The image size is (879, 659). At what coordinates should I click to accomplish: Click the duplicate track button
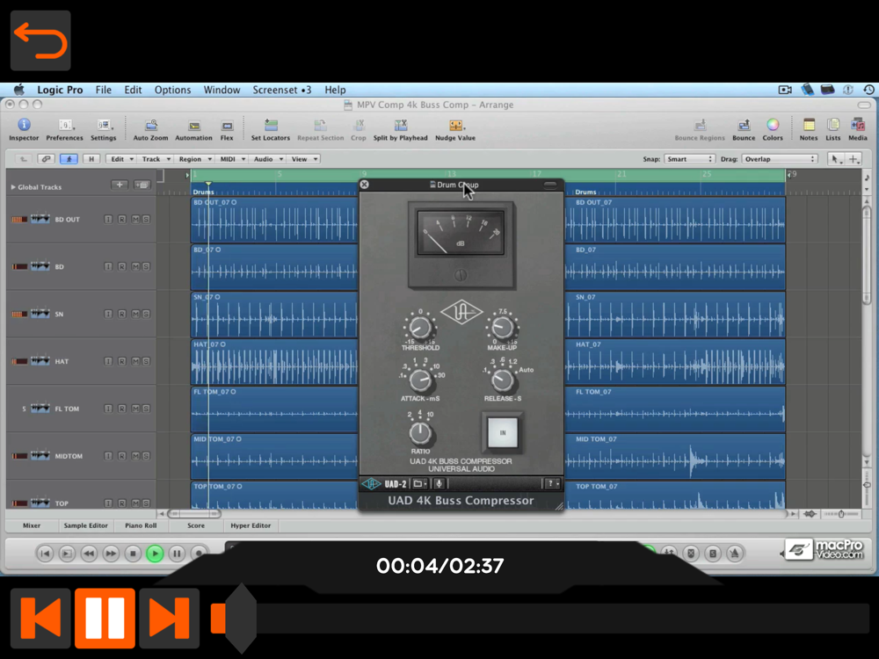pyautogui.click(x=142, y=185)
